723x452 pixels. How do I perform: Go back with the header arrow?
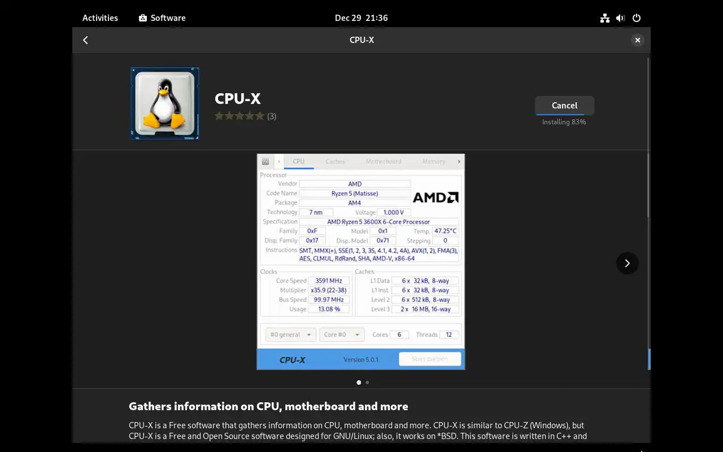85,40
